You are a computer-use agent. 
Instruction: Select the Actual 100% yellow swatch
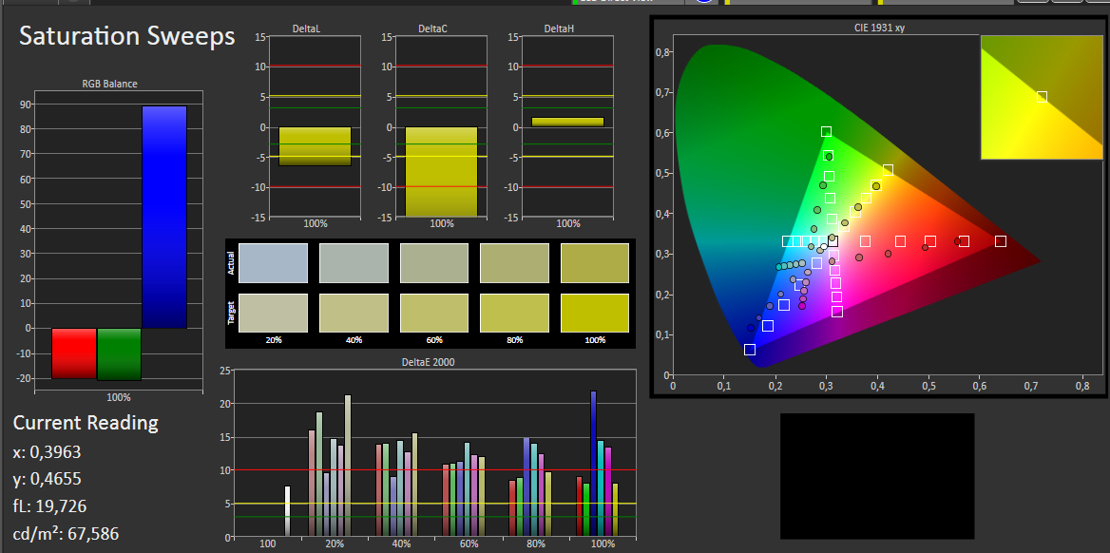595,263
